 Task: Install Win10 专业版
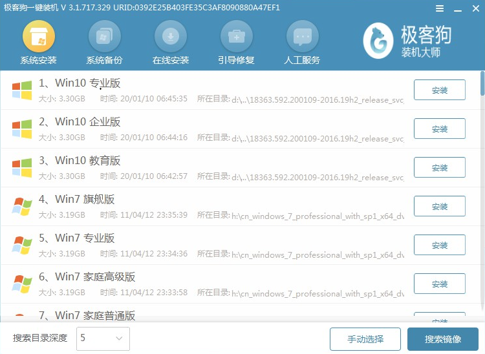(439, 90)
